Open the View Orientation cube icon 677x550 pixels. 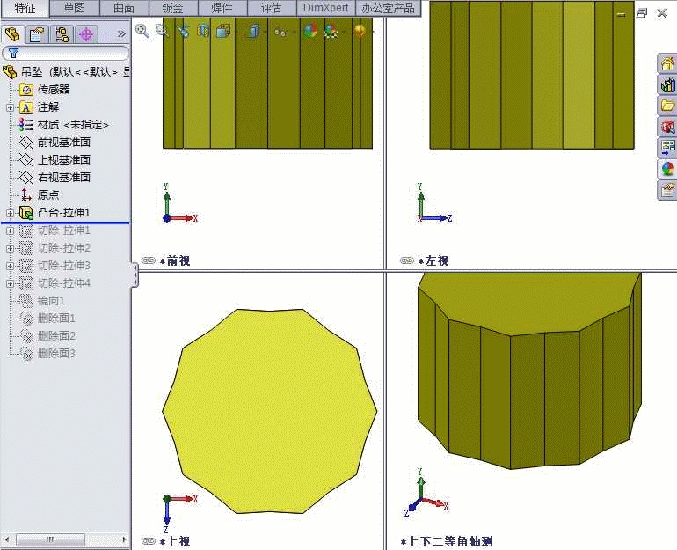(x=223, y=31)
